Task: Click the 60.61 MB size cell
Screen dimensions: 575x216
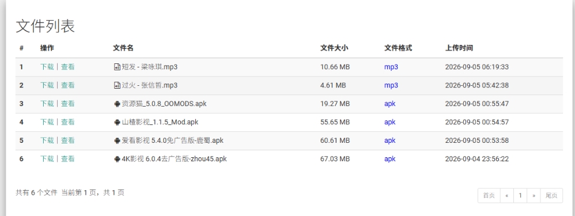Action: 335,140
